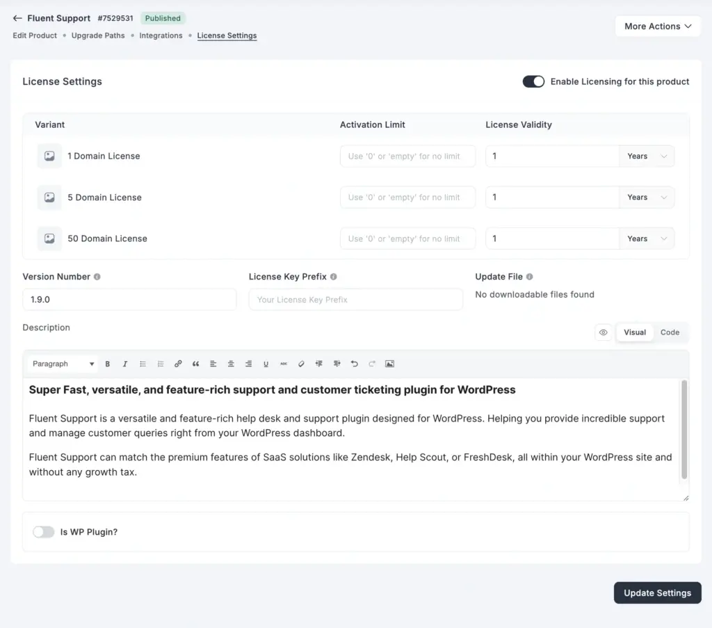Screen dimensions: 712x628
Task: Click Activation Limit field for 1 Domain License
Action: point(407,156)
